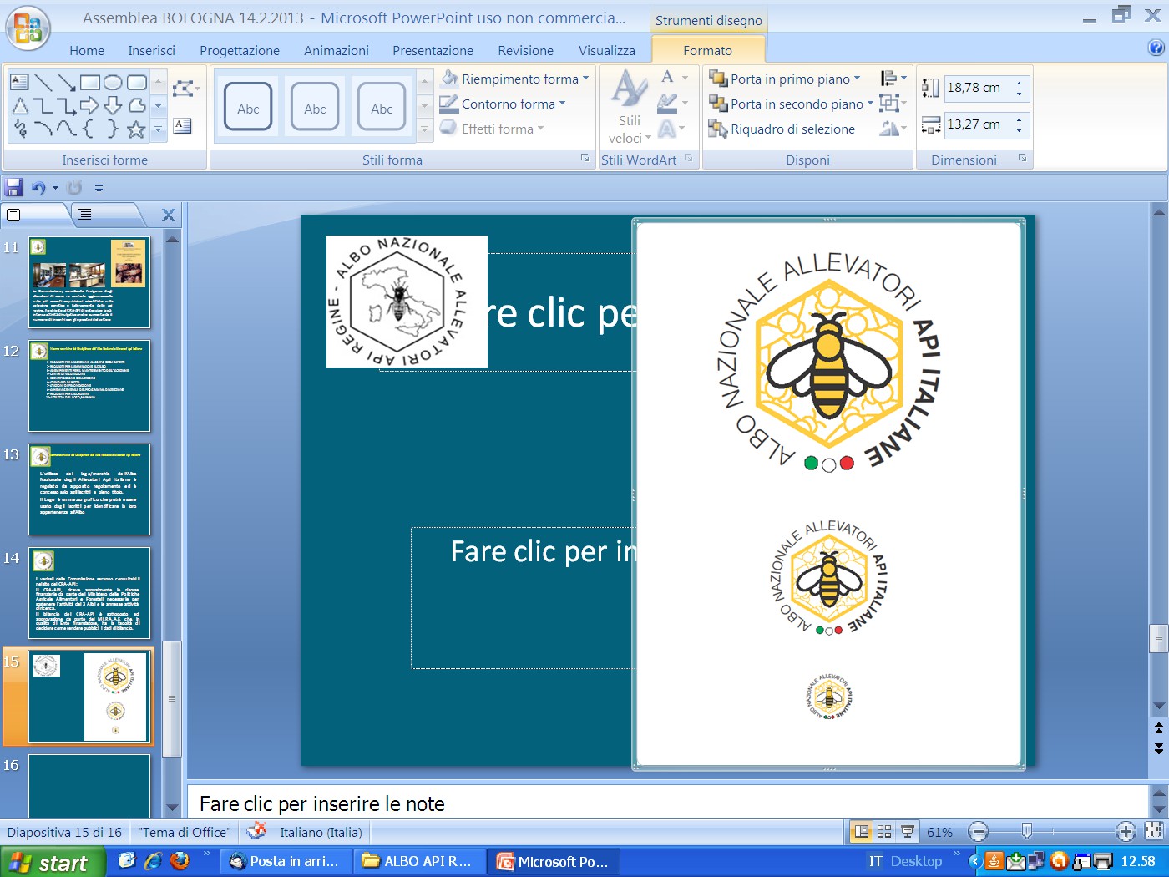Open Riempimento forma dropdown
Viewport: 1169px width, 877px height.
point(514,79)
